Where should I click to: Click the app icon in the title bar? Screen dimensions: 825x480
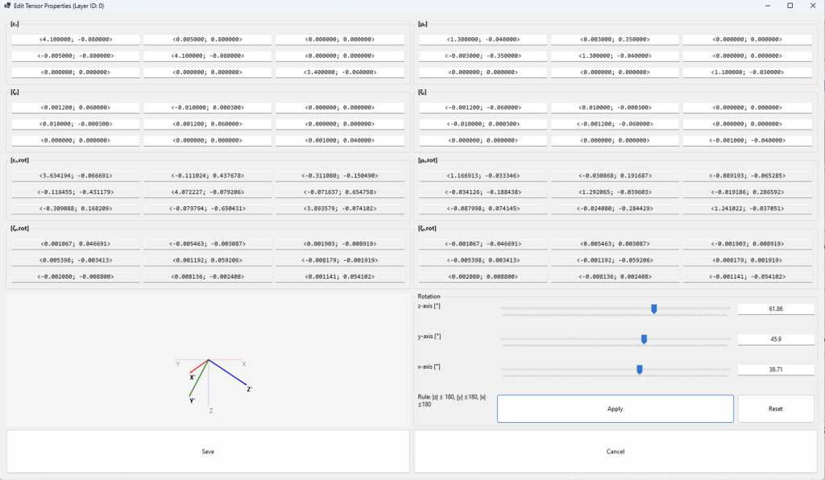tap(7, 6)
